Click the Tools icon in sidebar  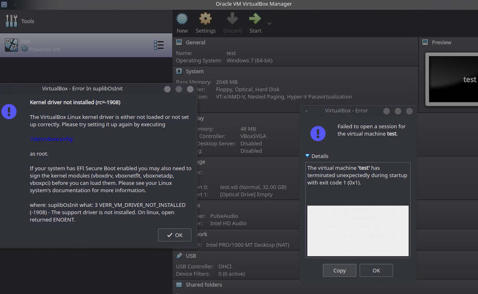12,21
